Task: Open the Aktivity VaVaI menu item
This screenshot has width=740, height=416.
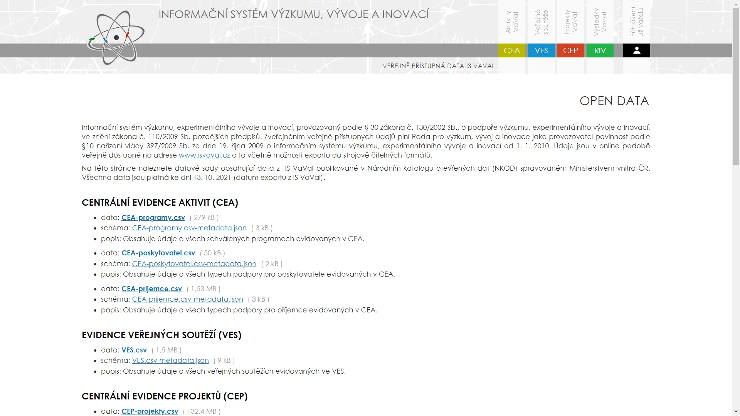Action: click(x=511, y=21)
